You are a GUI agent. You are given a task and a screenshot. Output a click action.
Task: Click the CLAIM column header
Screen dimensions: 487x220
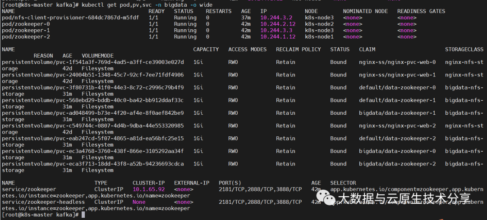[367, 49]
